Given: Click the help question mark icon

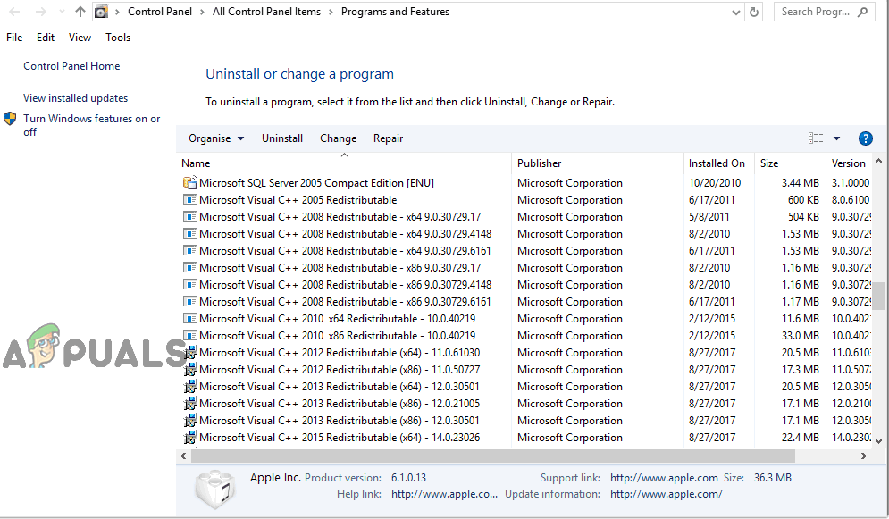Looking at the screenshot, I should coord(865,138).
